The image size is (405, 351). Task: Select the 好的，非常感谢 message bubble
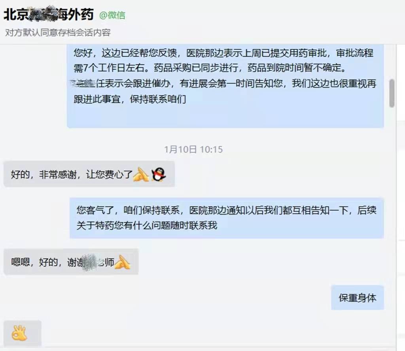click(89, 174)
